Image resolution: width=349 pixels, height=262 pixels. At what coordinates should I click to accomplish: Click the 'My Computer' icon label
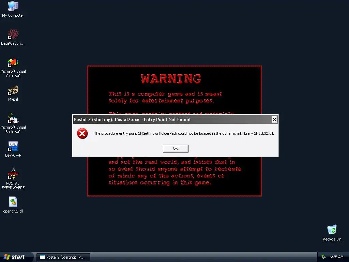pyautogui.click(x=13, y=15)
